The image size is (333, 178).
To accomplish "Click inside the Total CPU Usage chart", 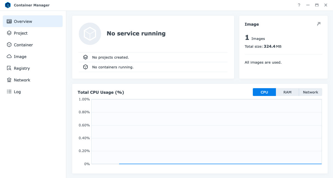I will 206,131.
